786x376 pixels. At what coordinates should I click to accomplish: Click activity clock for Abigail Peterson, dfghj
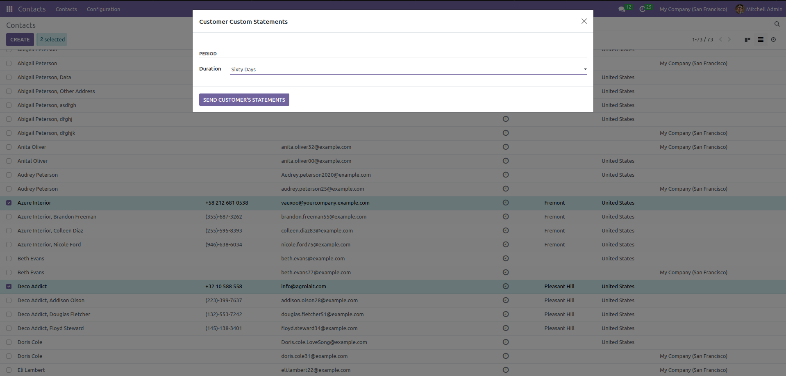click(x=506, y=119)
